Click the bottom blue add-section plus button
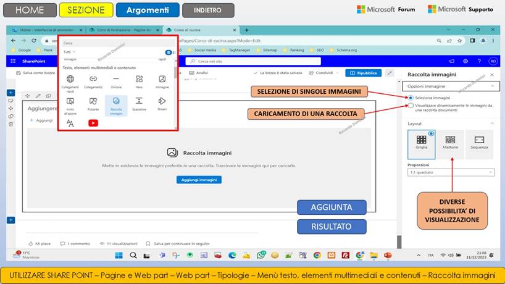The image size is (505, 284). tap(10, 220)
